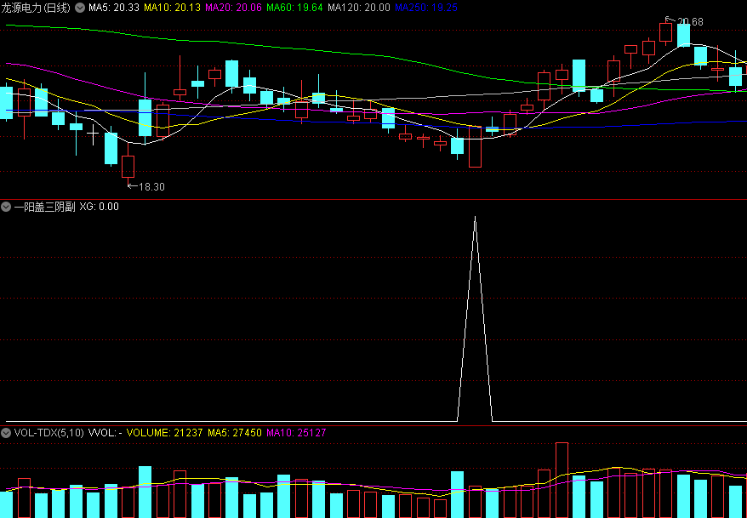
Task: Select the MA60: 19.64 label
Action: click(x=294, y=8)
